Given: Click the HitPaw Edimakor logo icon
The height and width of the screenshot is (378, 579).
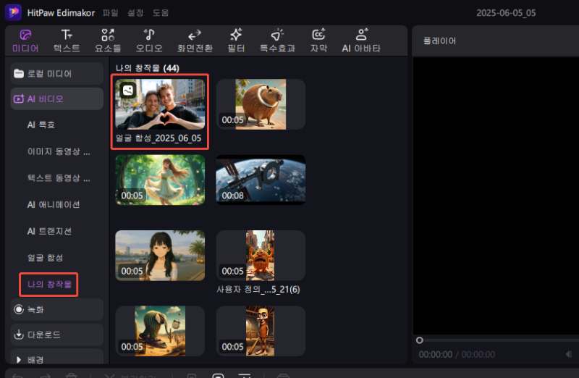Looking at the screenshot, I should 14,13.
